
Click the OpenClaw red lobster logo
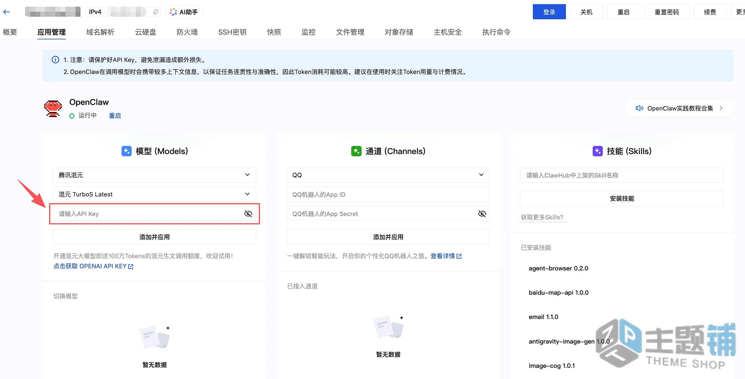[x=53, y=109]
